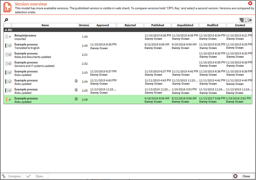
Task: Click the info icon in the highlighted 2.06 row
Action: (x=76, y=99)
